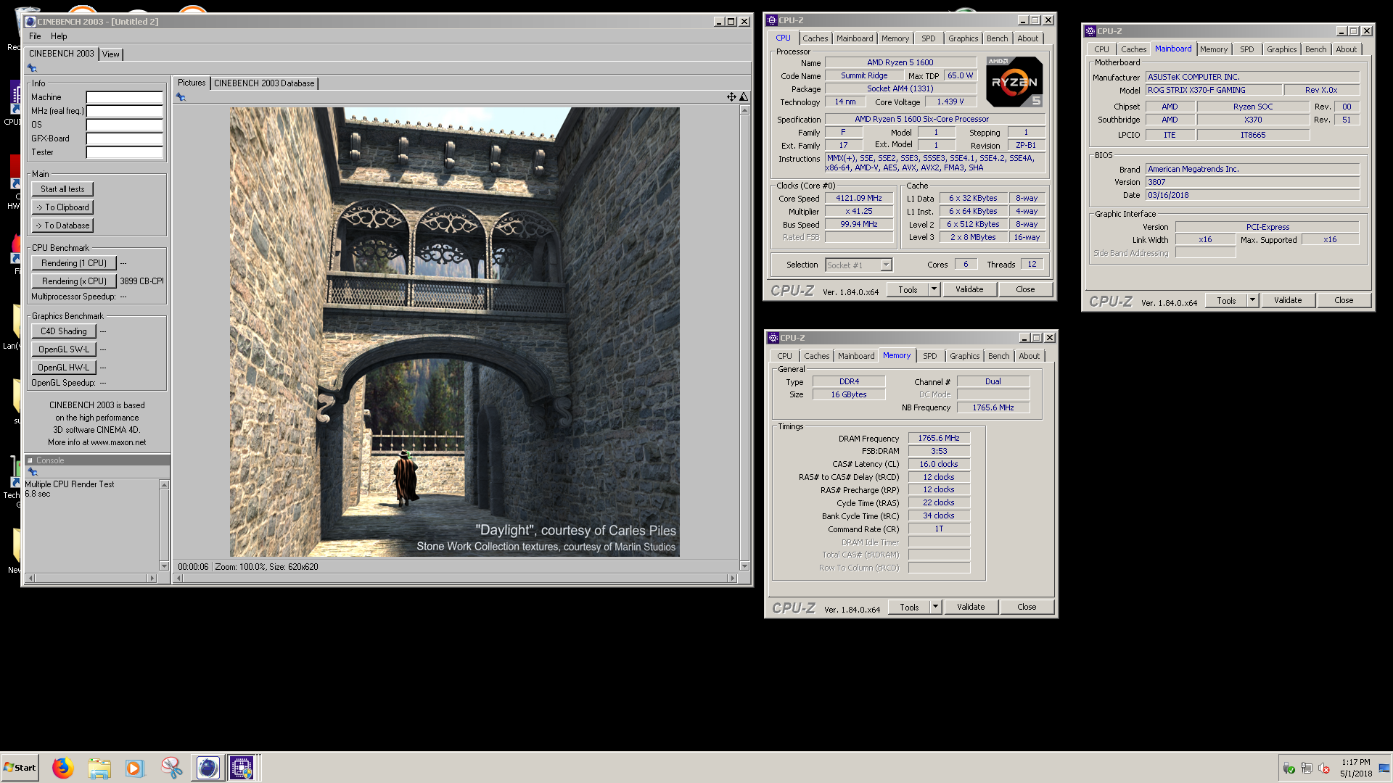1393x783 pixels.
Task: Open the About tab in the CPU-Z Memory window
Action: pyautogui.click(x=1029, y=356)
